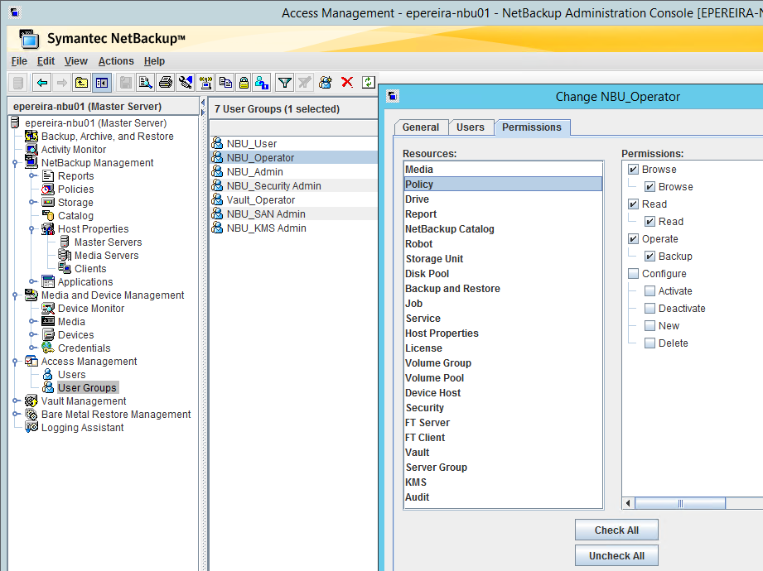This screenshot has height=571, width=763.
Task: Select the Media resource in list
Action: click(x=503, y=170)
